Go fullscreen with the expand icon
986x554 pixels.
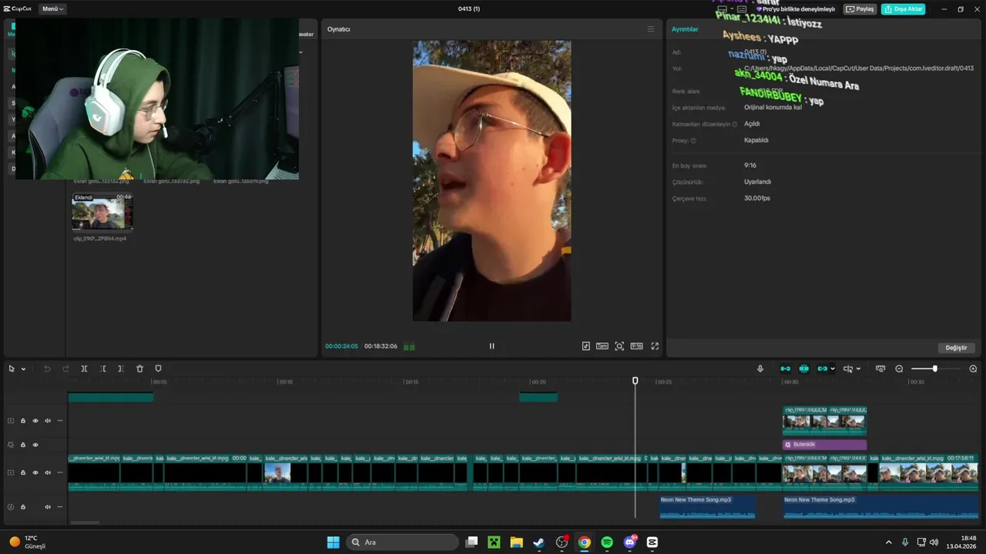pyautogui.click(x=655, y=346)
